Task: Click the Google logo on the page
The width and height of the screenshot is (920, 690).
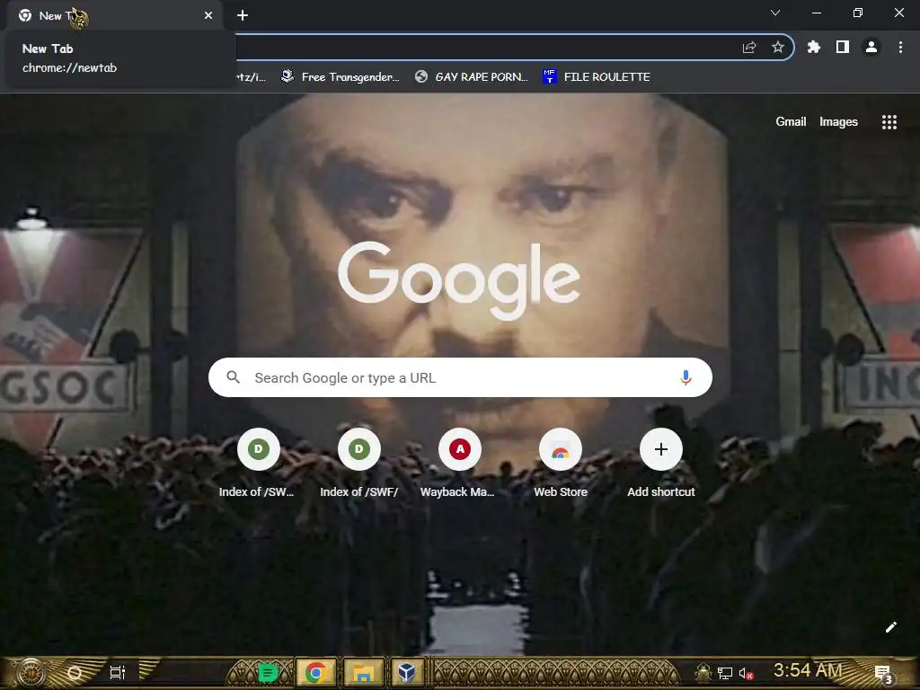Action: click(459, 280)
